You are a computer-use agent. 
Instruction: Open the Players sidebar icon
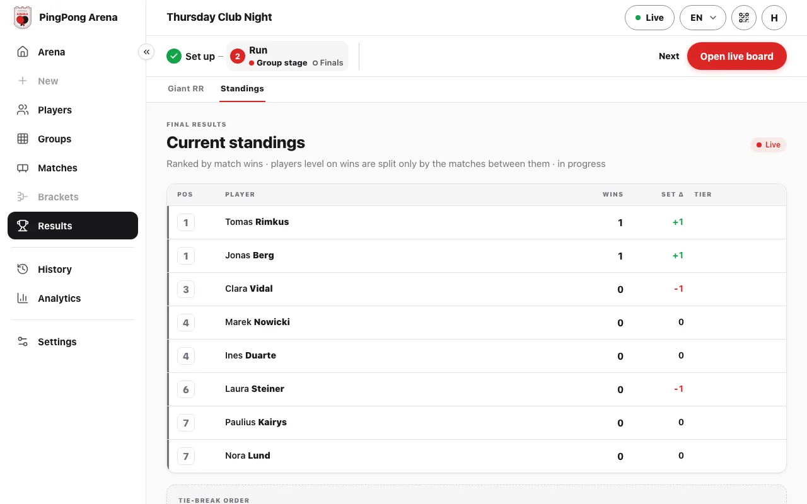pyautogui.click(x=23, y=110)
